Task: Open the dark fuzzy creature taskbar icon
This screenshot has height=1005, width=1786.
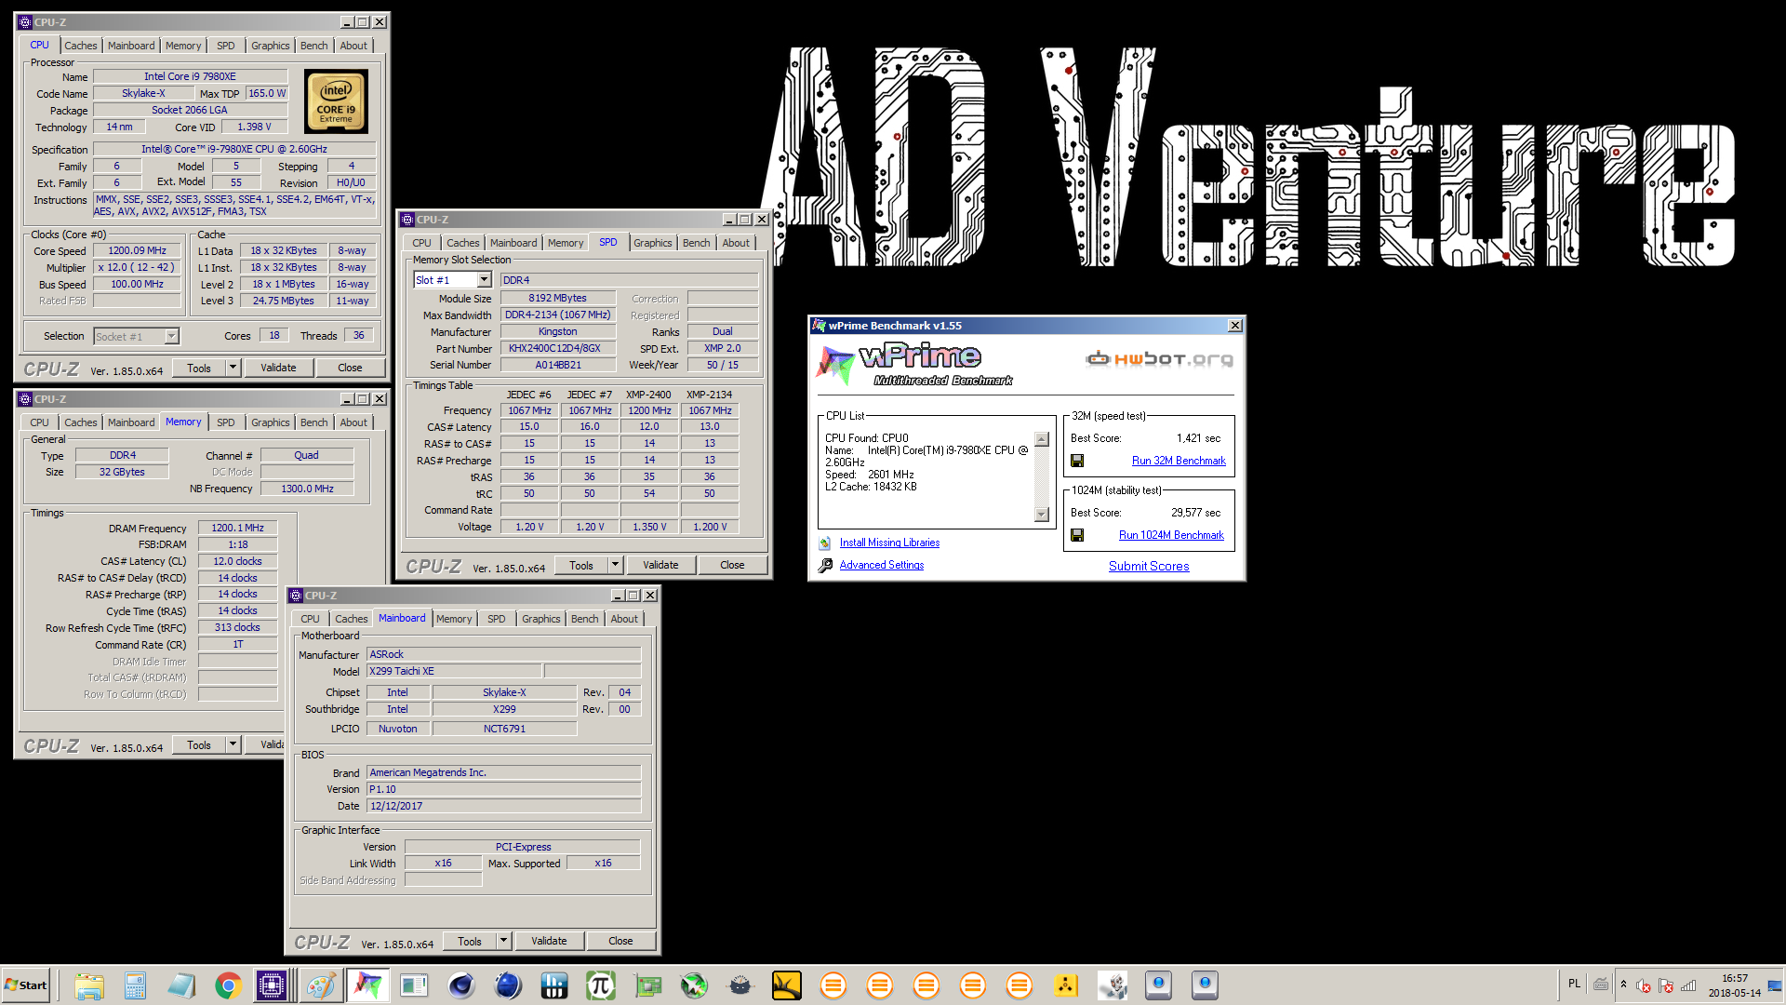Action: coord(740,985)
